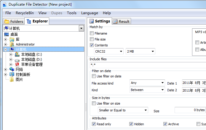This screenshot has height=130, width=206.
Task: Expand the 本地磁盘 (D:) node
Action: point(11,59)
